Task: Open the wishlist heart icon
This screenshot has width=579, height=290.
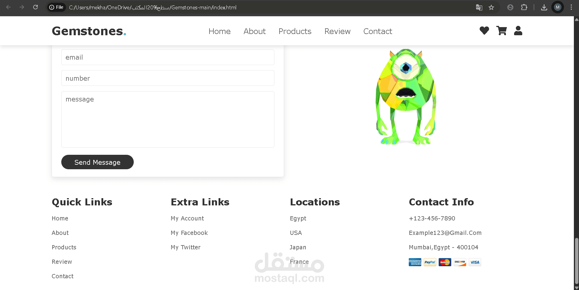Action: (484, 31)
